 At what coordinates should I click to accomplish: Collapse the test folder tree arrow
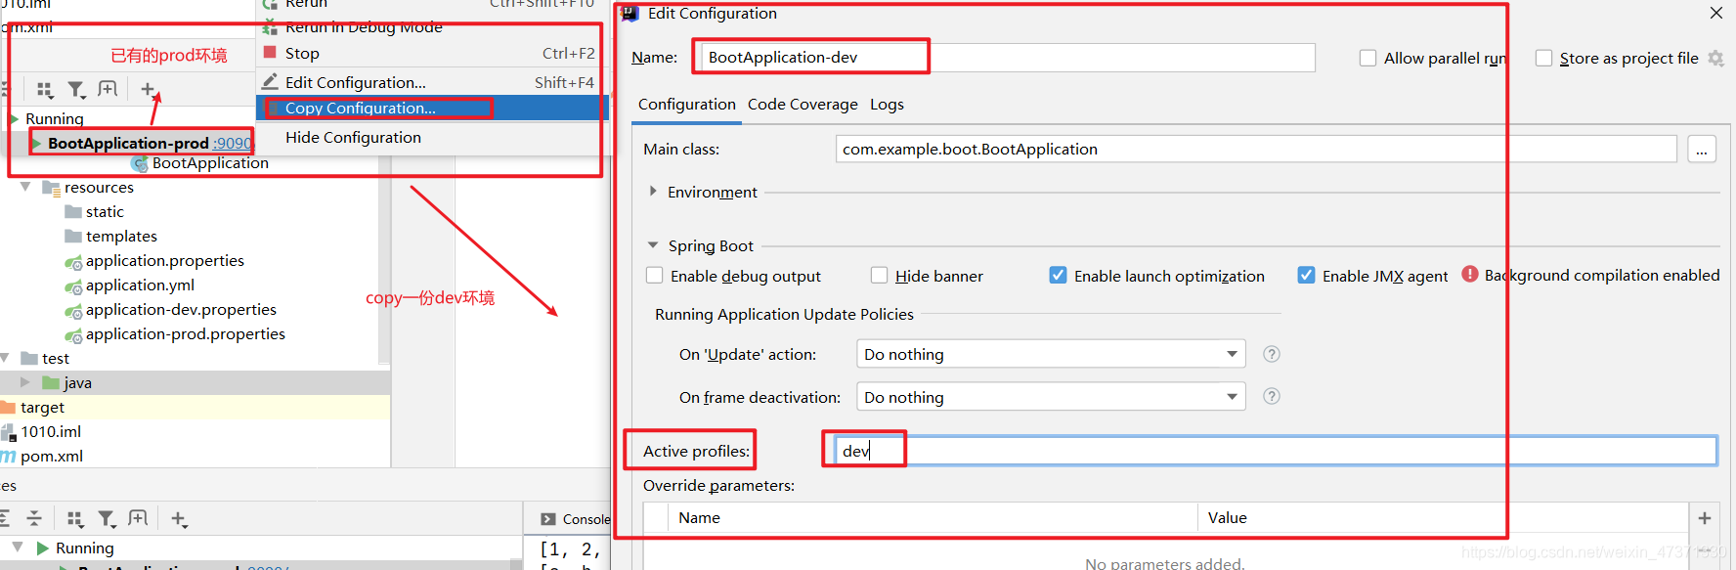point(5,358)
